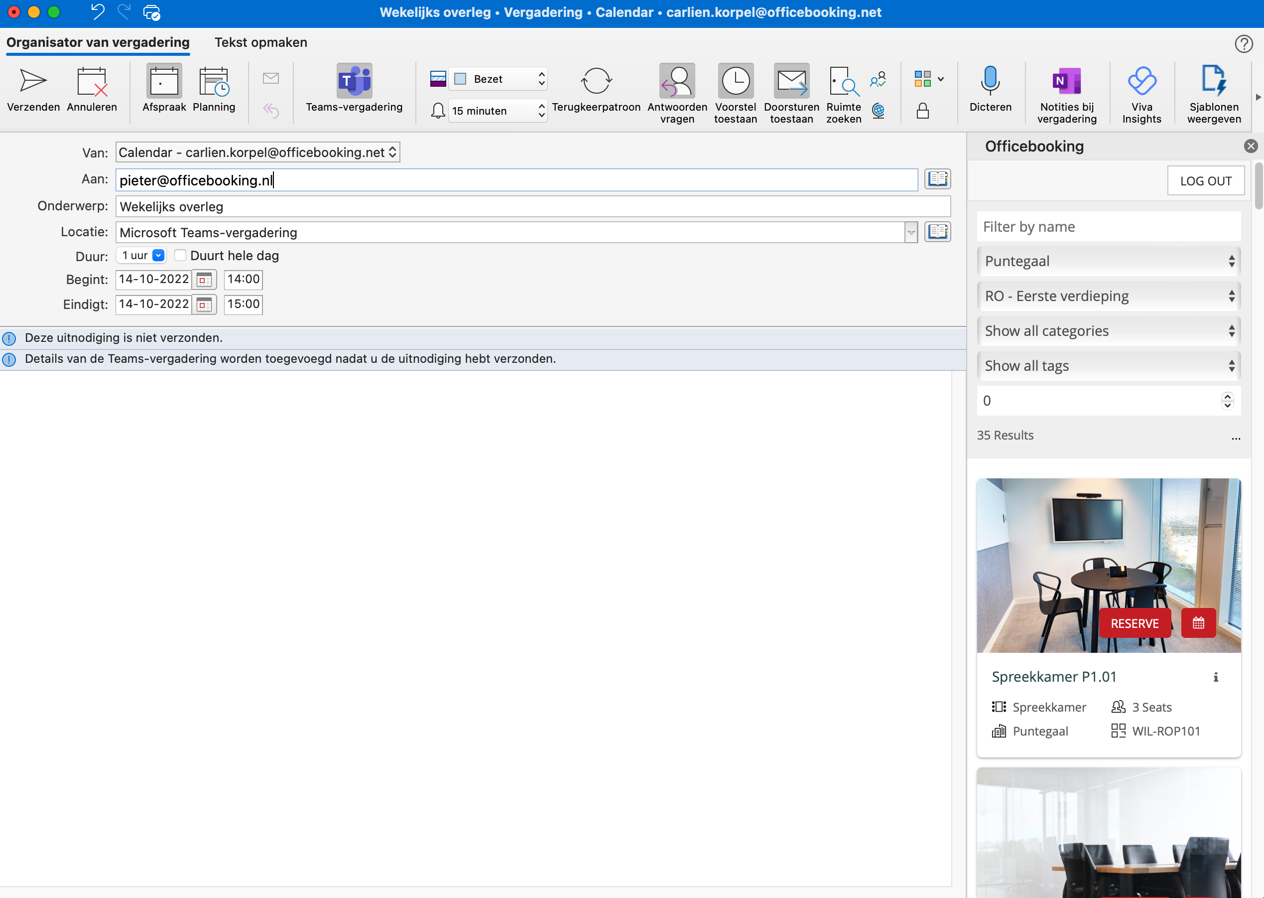Open the Puntegaal location dropdown
This screenshot has width=1264, height=898.
click(x=1109, y=261)
